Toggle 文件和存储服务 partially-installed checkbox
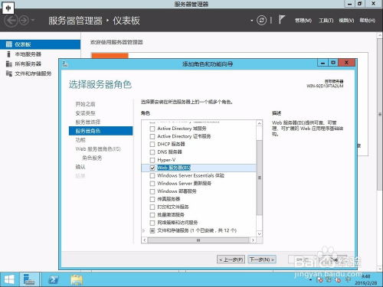 tap(152, 230)
